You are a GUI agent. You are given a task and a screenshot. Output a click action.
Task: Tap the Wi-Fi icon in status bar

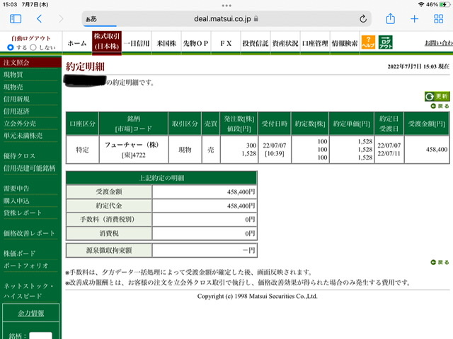(421, 5)
